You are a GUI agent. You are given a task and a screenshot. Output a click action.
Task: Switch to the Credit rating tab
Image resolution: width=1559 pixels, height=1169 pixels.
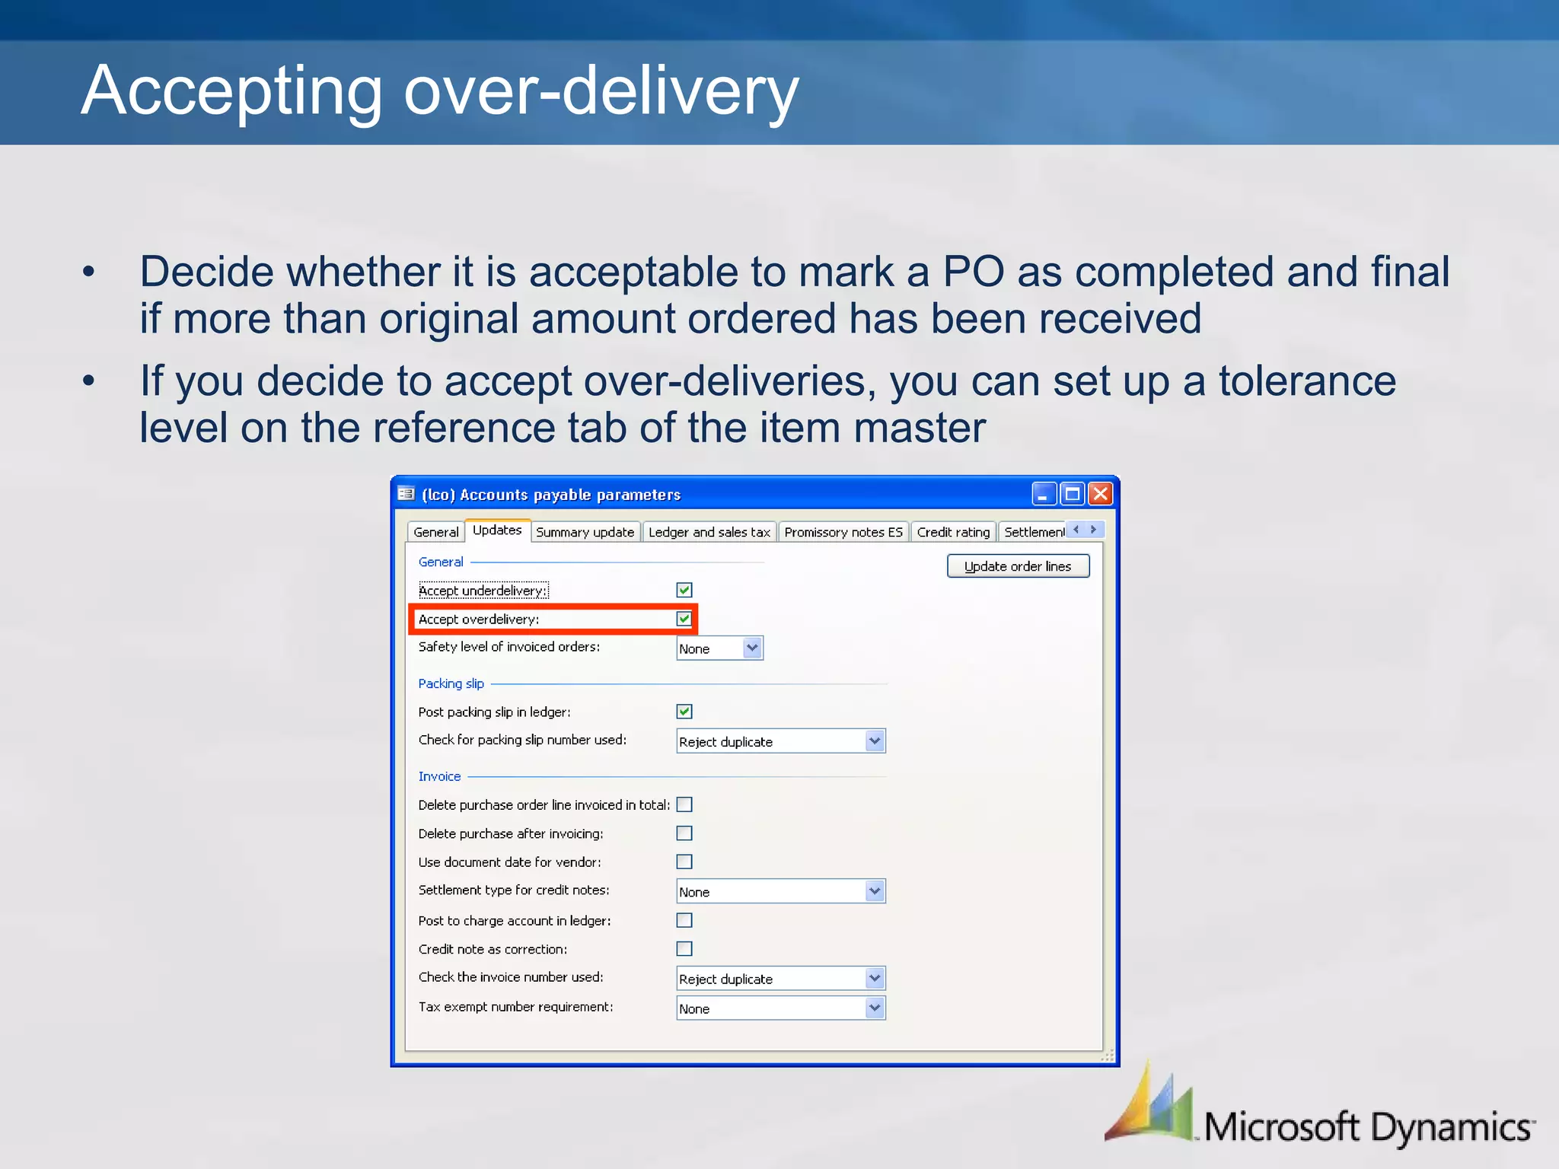click(953, 532)
